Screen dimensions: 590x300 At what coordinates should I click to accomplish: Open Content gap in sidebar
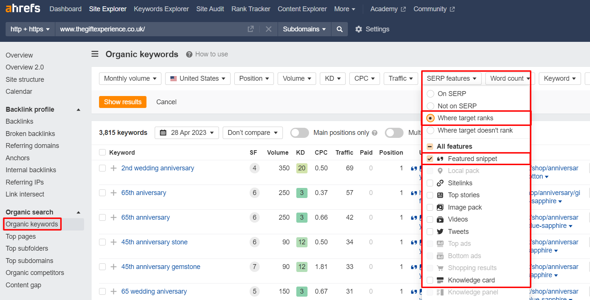(23, 285)
